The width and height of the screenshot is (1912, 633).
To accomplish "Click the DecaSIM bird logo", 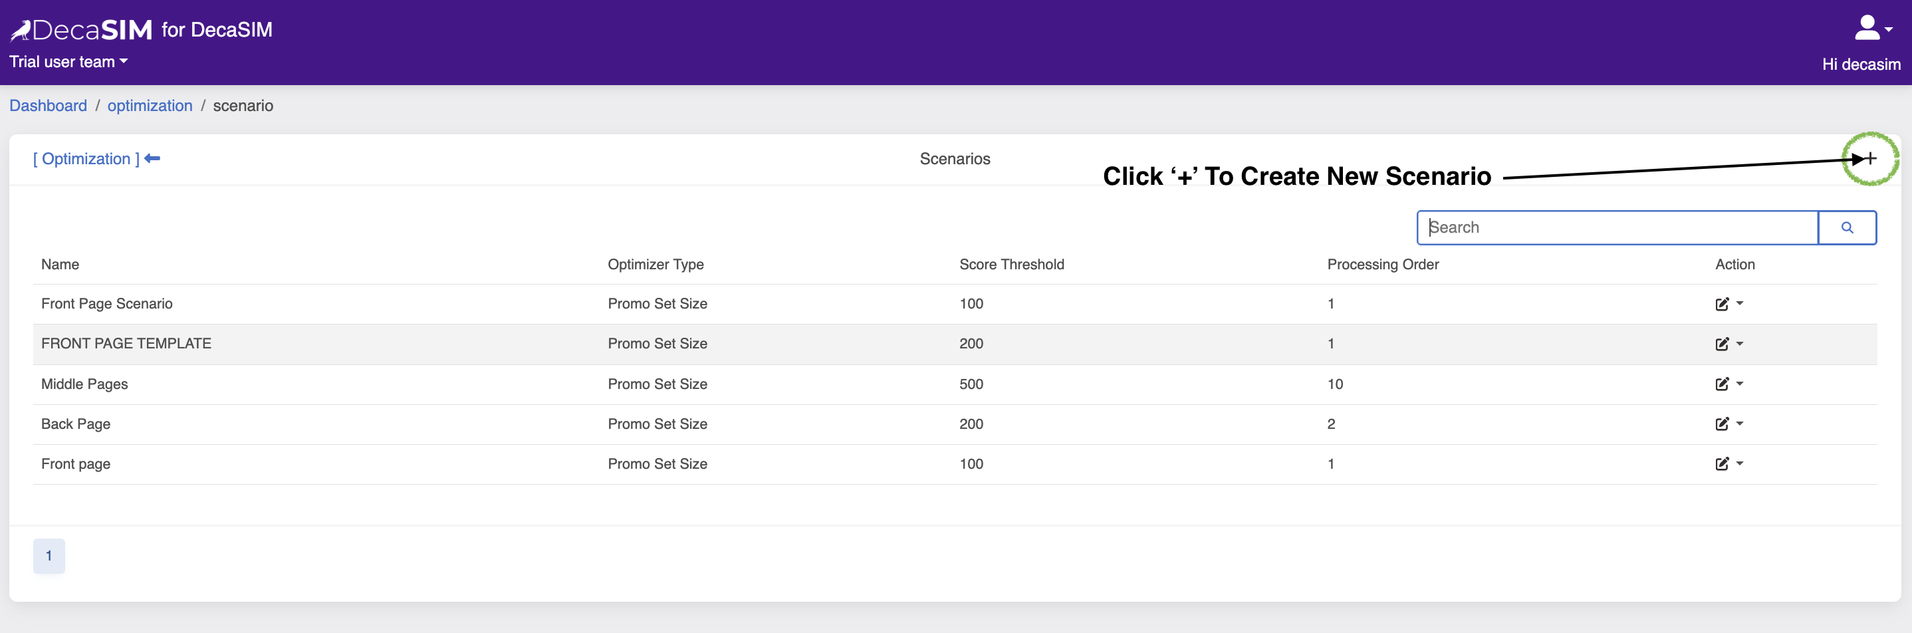I will click(x=21, y=31).
